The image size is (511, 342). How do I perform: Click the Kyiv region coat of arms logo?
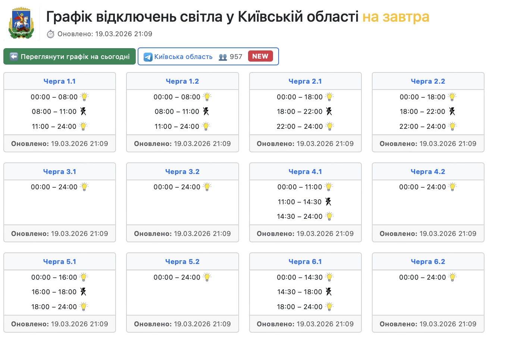(x=21, y=23)
